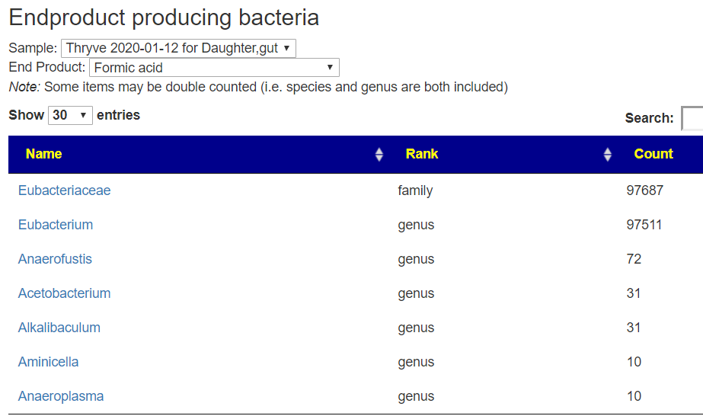Open the Eubacteriaceae link
Viewport: 703px width, 416px height.
[x=65, y=190]
